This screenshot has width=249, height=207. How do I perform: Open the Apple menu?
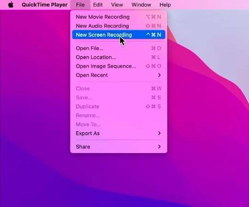11,5
